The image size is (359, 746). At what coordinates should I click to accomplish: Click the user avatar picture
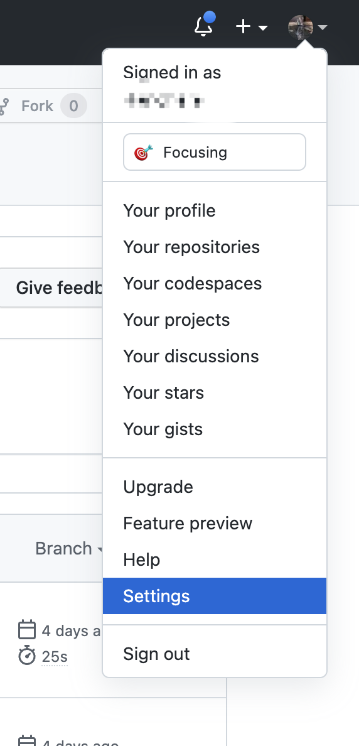[x=301, y=28]
